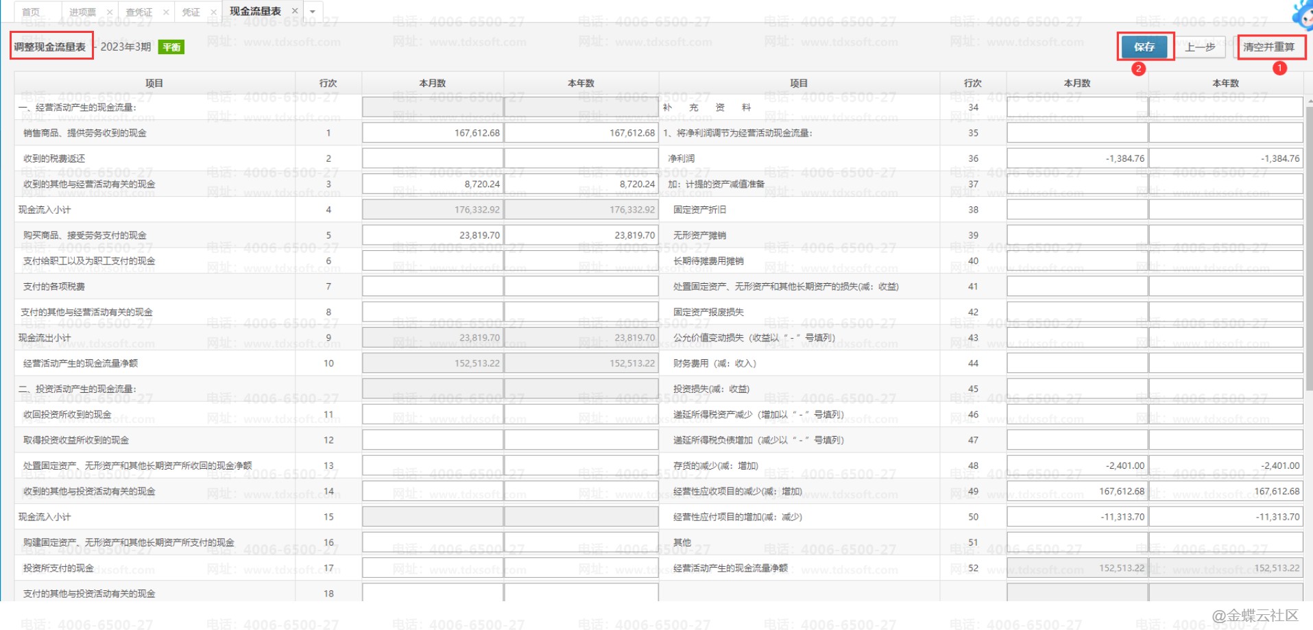Close the 进项票 tab
The image size is (1313, 630).
(x=110, y=12)
